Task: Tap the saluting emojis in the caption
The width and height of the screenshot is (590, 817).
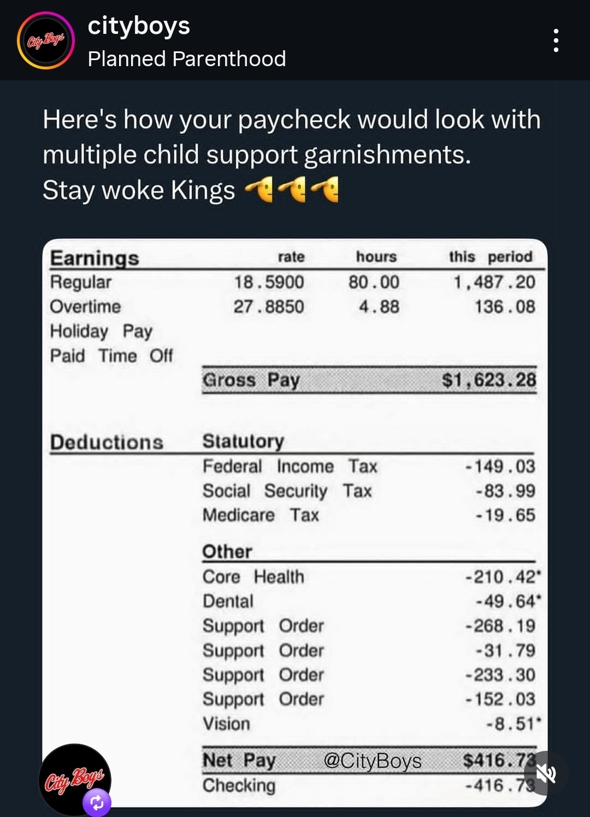Action: (292, 190)
